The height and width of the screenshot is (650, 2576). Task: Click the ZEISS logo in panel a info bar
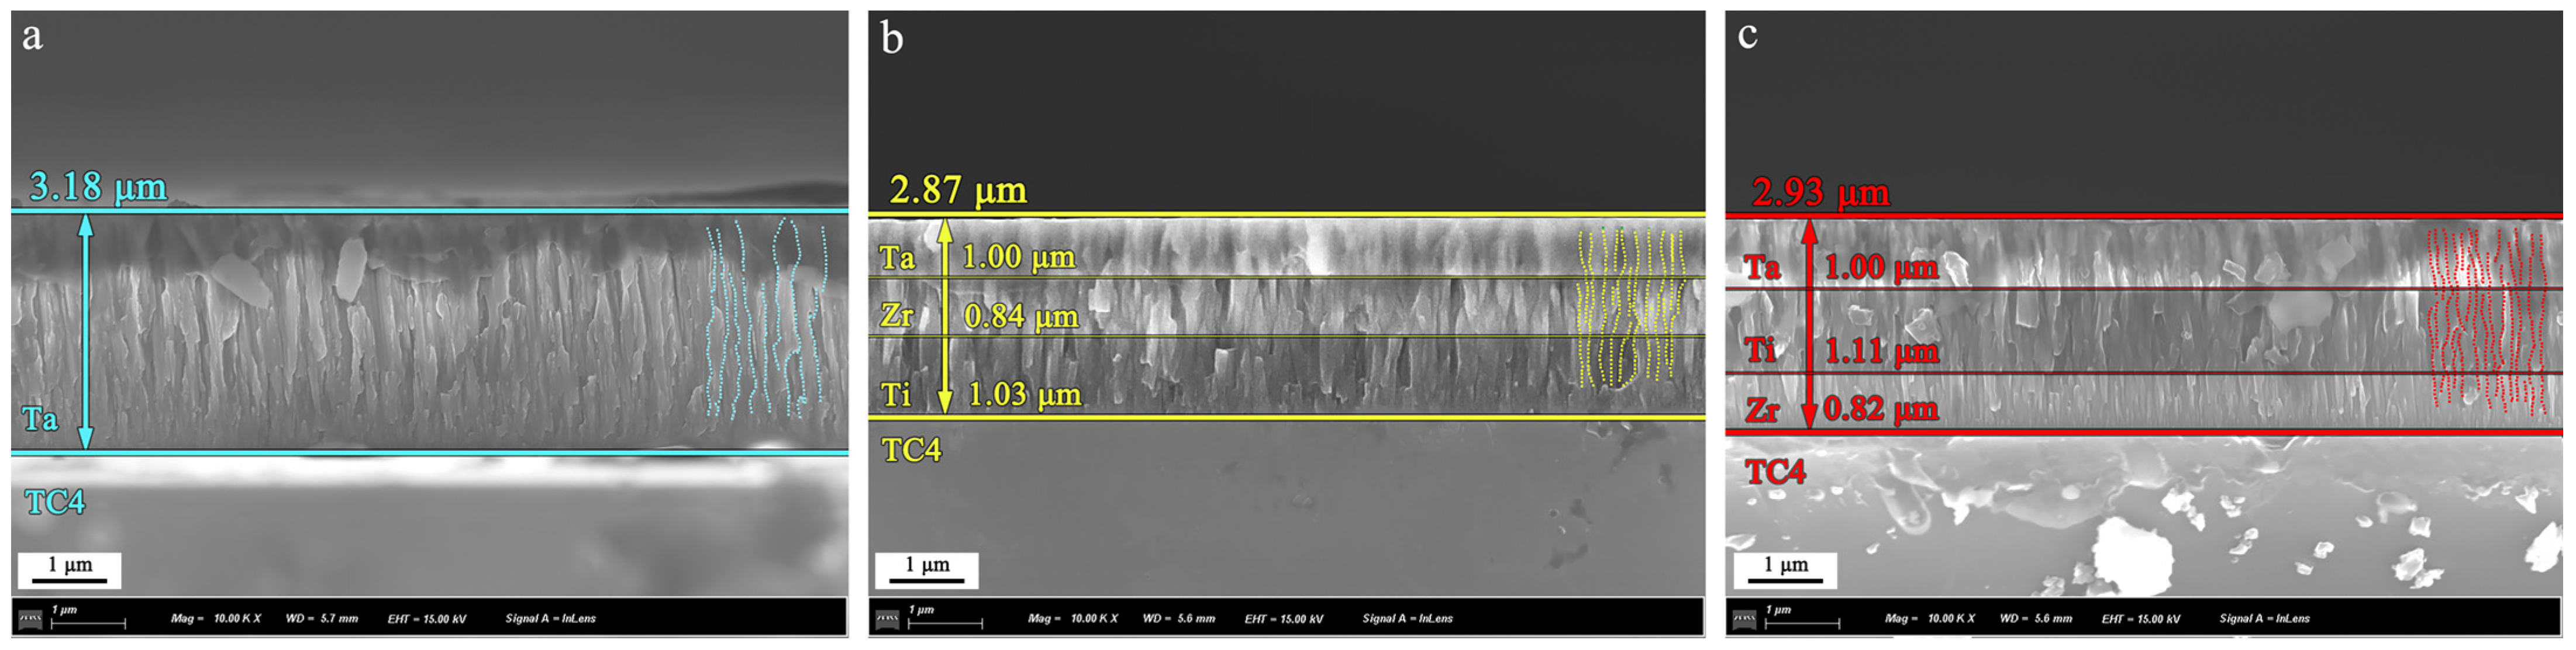click(30, 621)
